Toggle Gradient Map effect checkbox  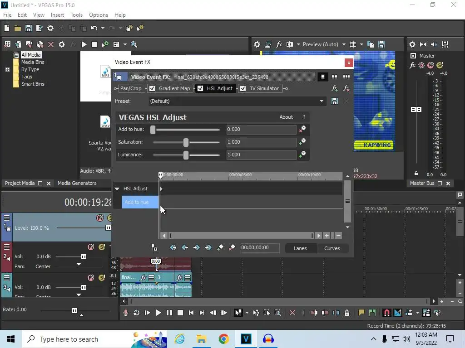[152, 88]
